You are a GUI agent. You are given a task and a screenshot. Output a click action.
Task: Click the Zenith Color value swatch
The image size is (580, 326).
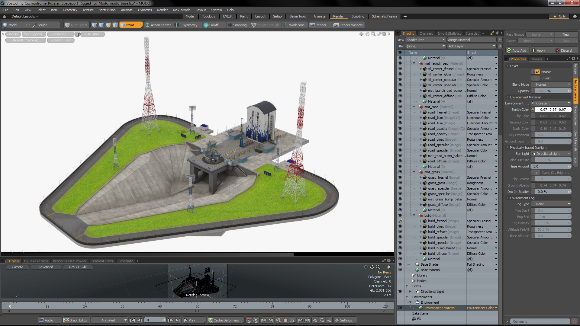click(553, 110)
